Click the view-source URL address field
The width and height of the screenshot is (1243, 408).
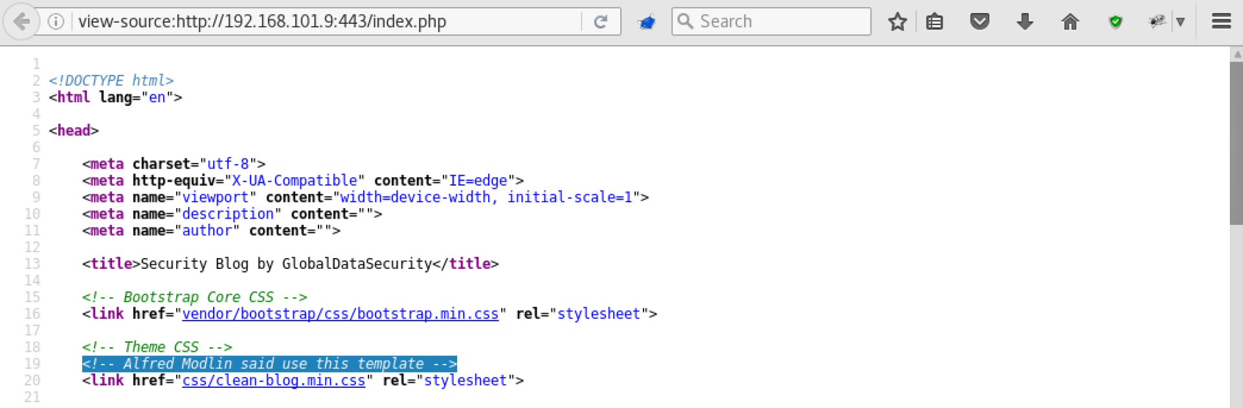324,22
